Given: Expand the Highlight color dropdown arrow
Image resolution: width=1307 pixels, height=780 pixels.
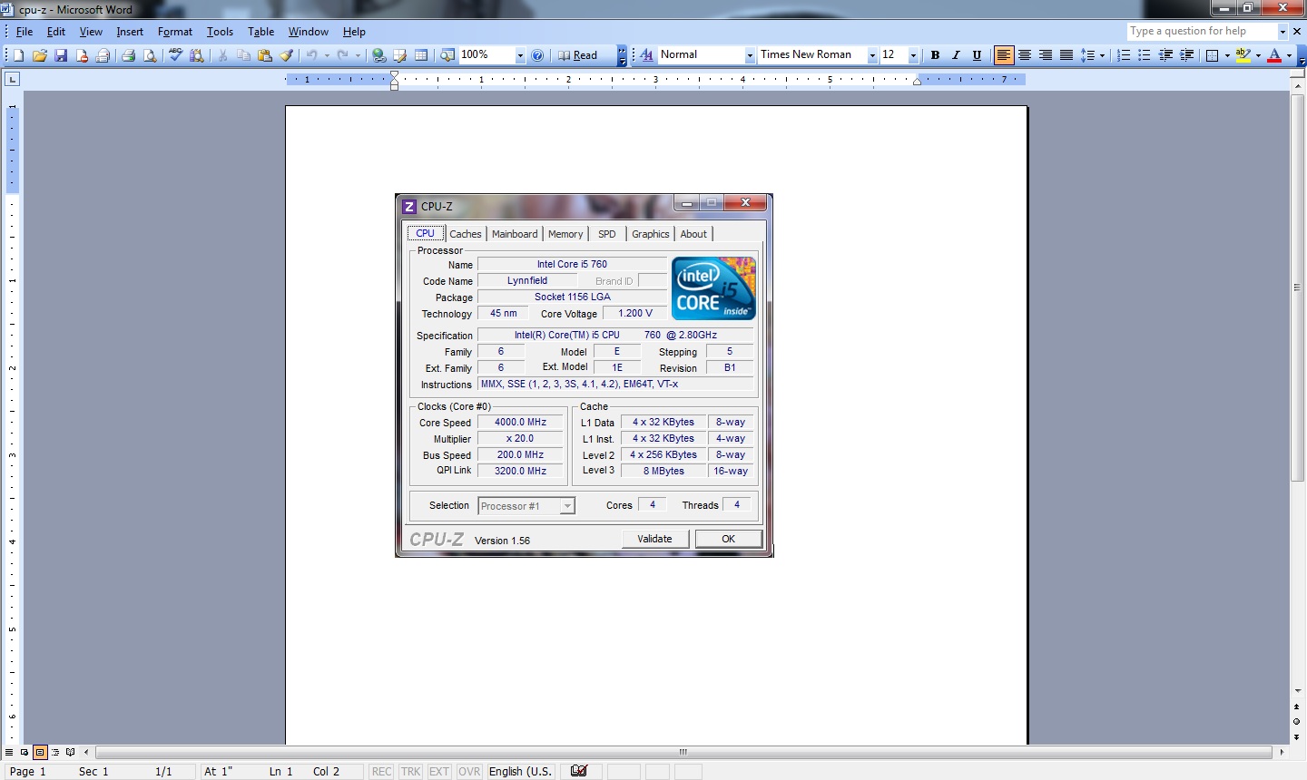Looking at the screenshot, I should point(1258,55).
